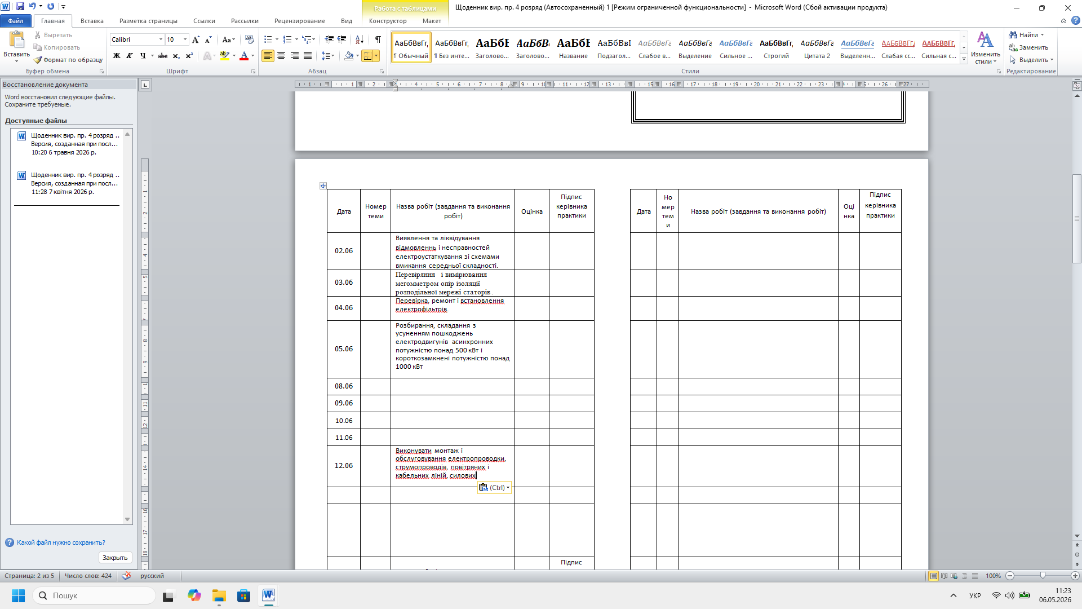Screen dimensions: 1082x609
Task: Toggle center alignment
Action: click(x=281, y=56)
